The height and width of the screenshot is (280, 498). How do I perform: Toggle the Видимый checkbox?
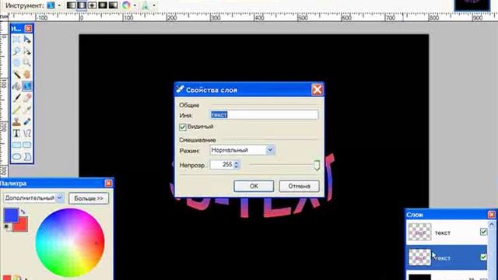point(183,127)
